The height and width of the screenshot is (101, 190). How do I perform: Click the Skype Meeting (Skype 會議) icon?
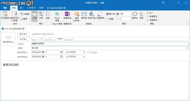57,14
